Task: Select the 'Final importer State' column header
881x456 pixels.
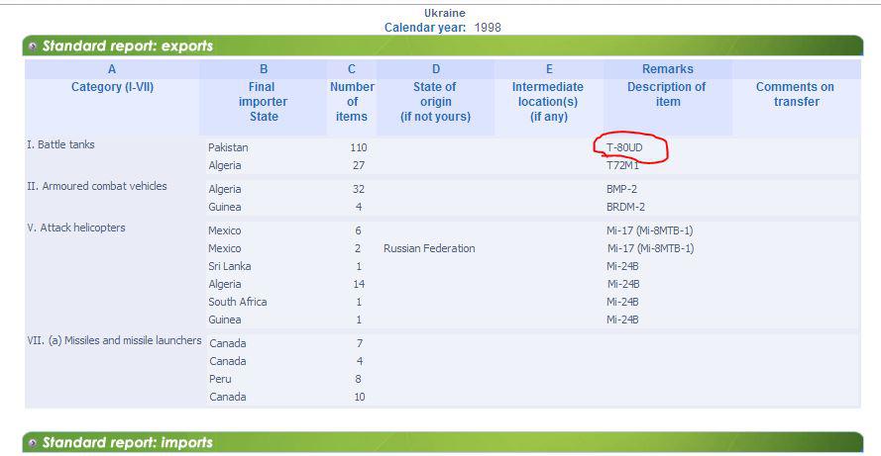Action: point(263,102)
